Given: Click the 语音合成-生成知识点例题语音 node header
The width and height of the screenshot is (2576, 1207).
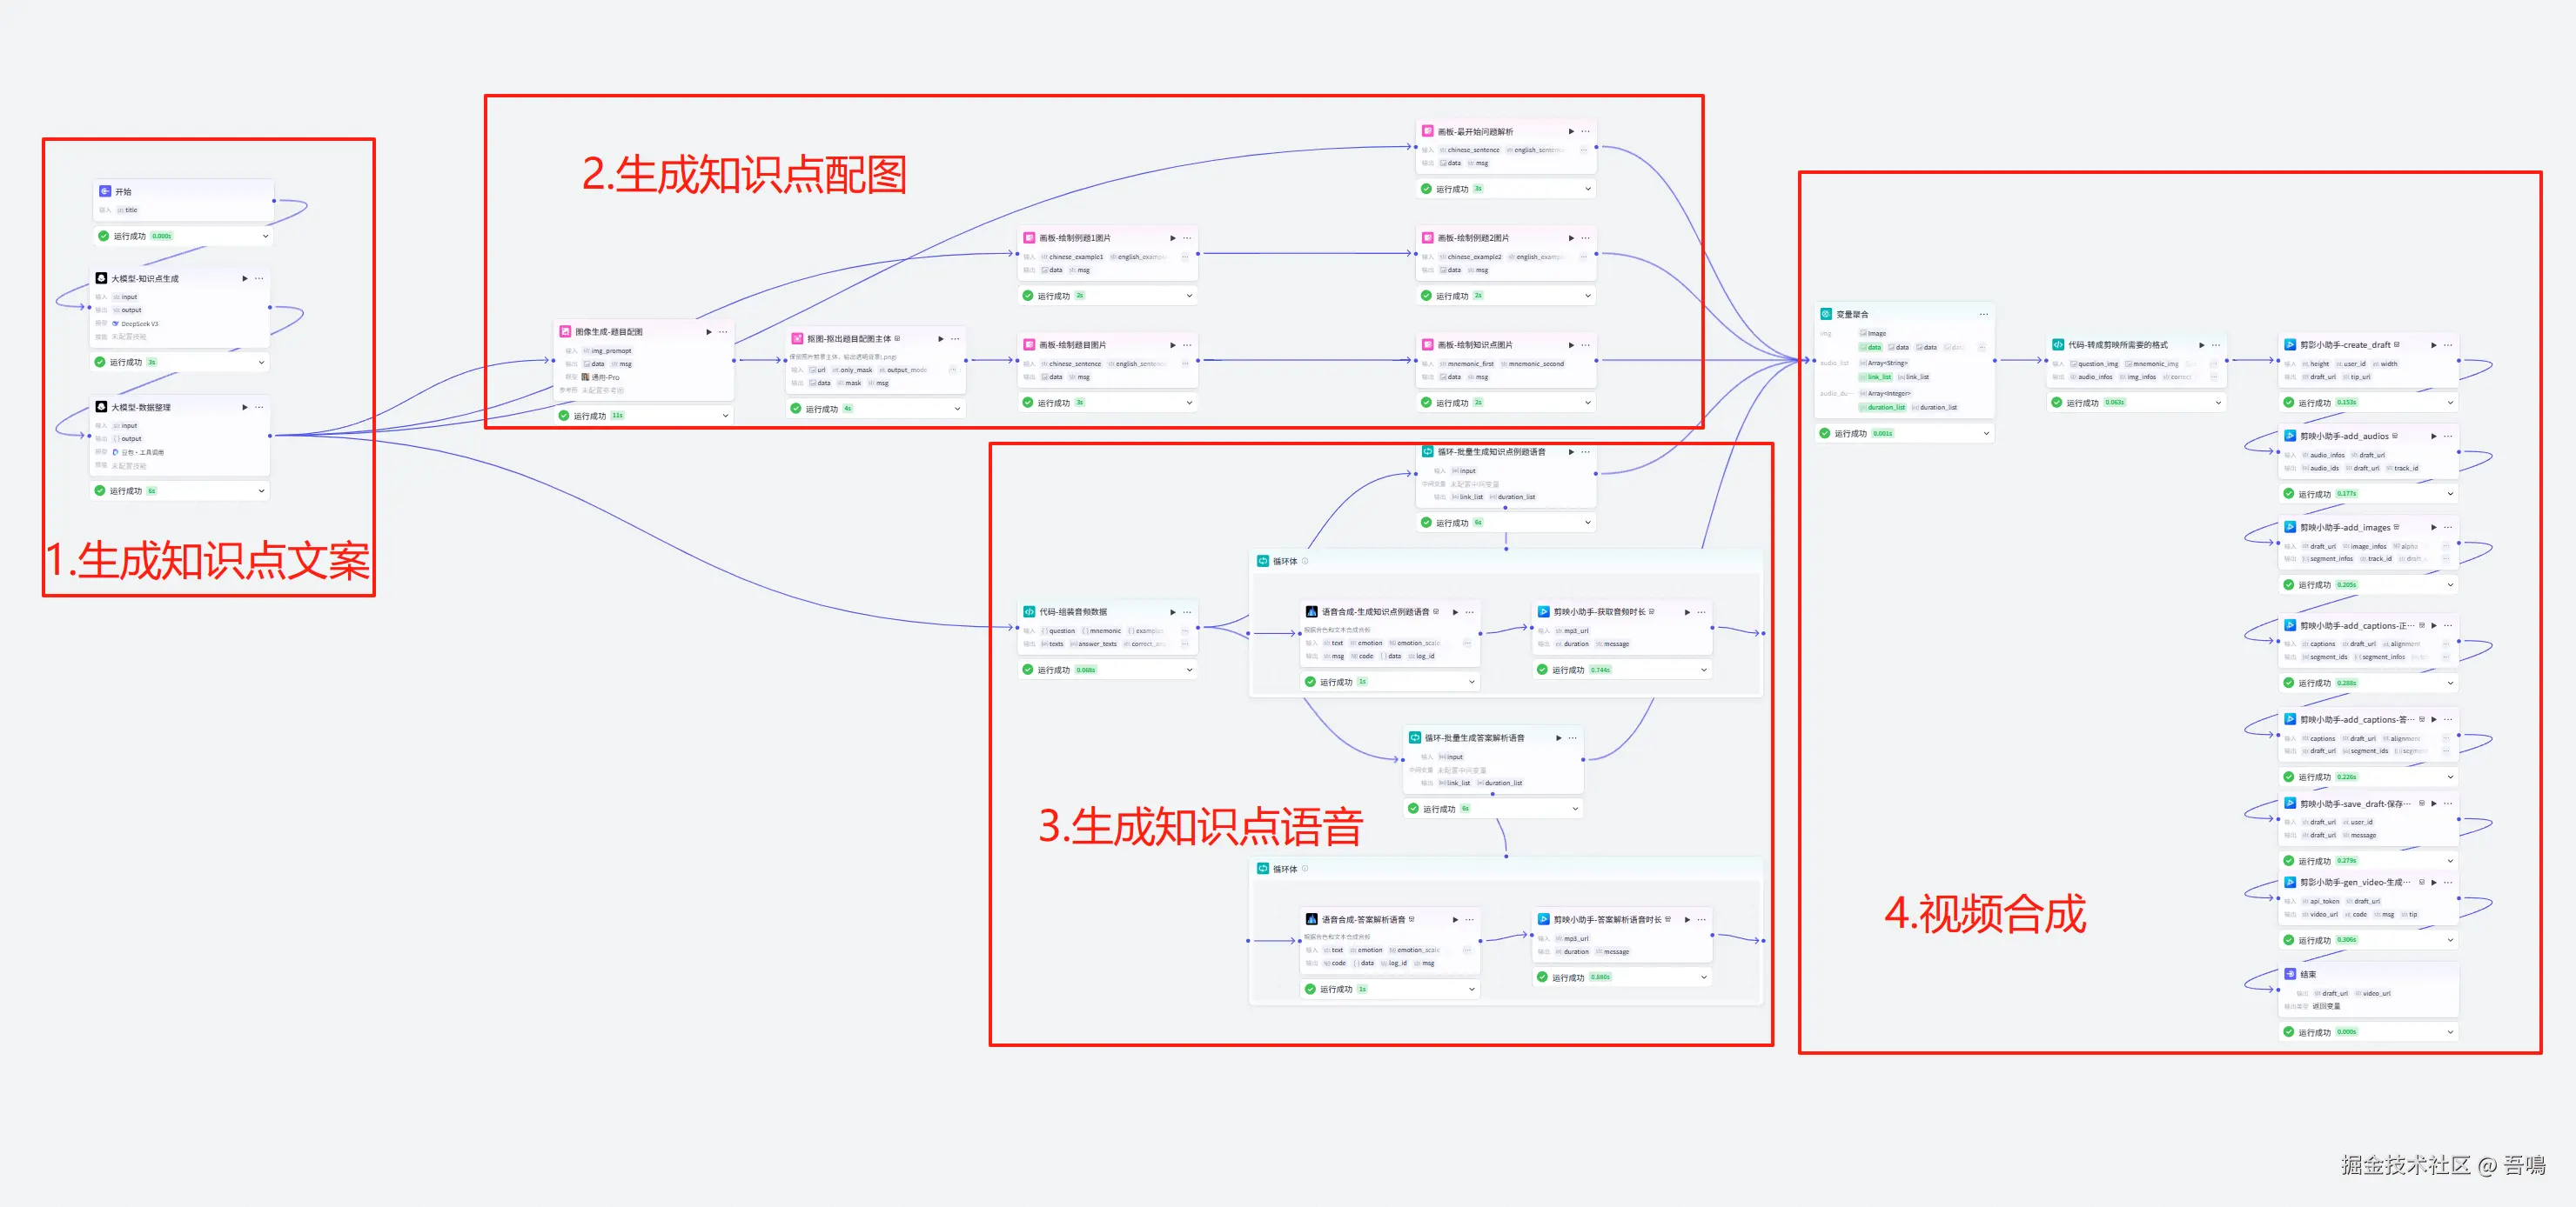Looking at the screenshot, I should pyautogui.click(x=1374, y=611).
